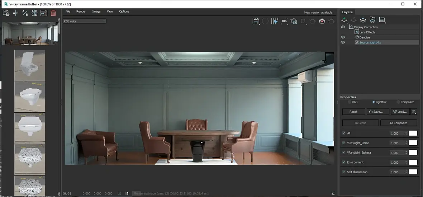Click the save image disk icon

256,21
